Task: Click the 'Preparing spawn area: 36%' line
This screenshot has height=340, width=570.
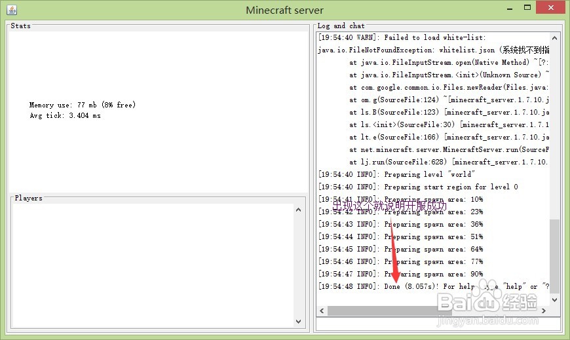Action: pyautogui.click(x=400, y=224)
